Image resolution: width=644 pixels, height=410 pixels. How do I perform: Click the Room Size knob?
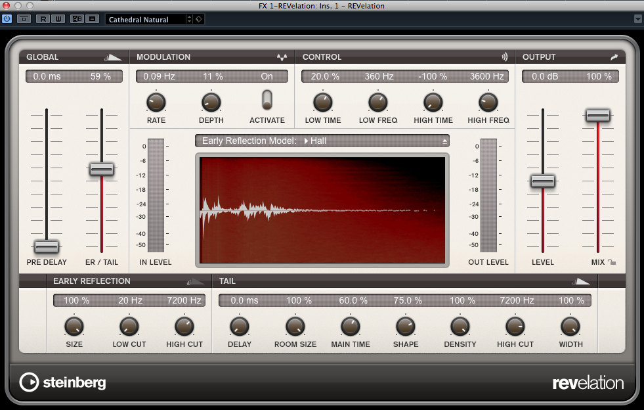[x=295, y=327]
